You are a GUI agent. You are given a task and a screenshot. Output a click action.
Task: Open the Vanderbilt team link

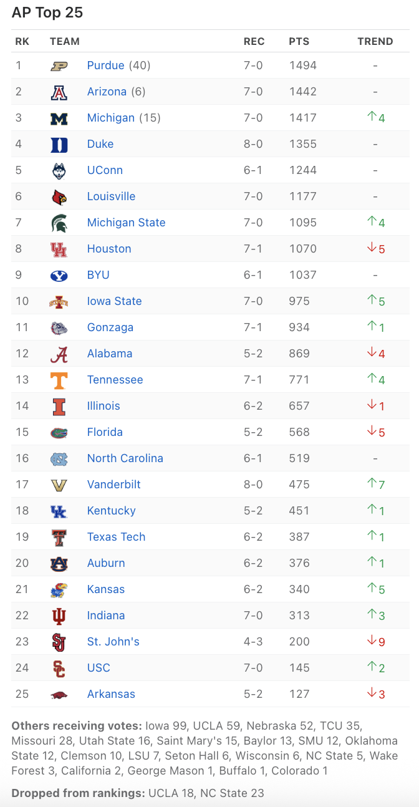(114, 485)
